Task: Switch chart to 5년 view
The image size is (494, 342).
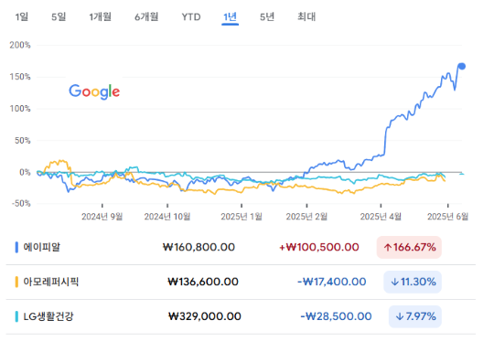Action: [x=267, y=16]
